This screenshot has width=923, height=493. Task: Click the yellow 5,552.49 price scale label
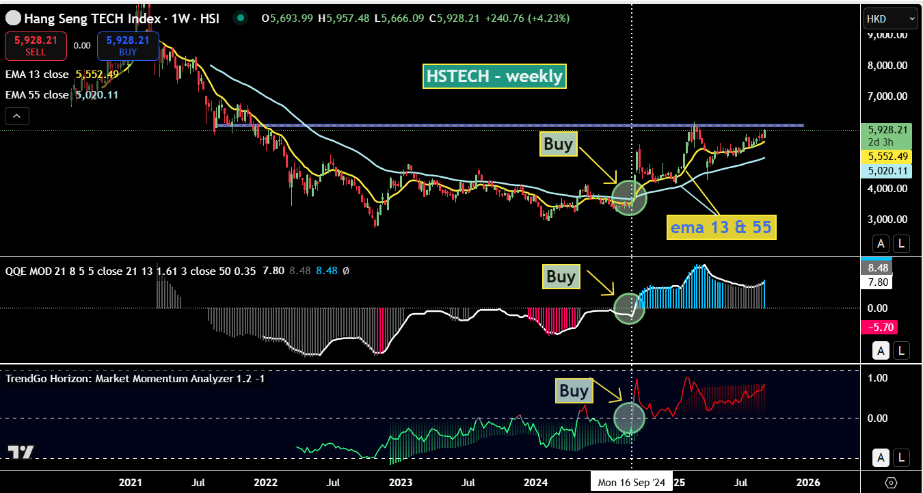pyautogui.click(x=887, y=156)
